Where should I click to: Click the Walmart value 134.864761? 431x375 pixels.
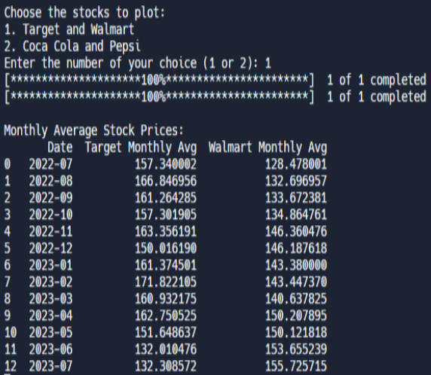coord(296,215)
